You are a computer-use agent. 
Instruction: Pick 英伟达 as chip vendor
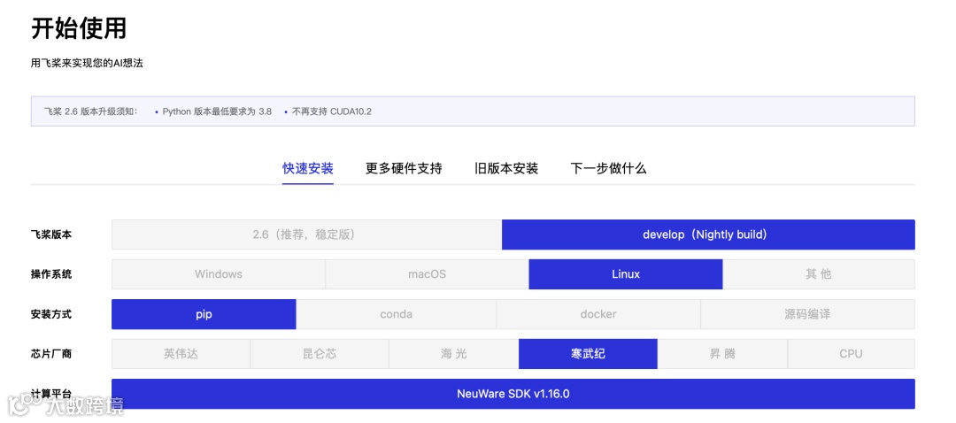(181, 354)
